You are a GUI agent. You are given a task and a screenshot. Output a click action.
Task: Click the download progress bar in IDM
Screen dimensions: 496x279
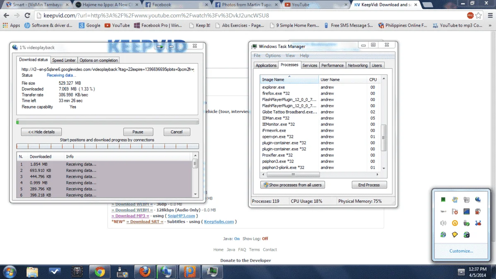[x=108, y=121]
